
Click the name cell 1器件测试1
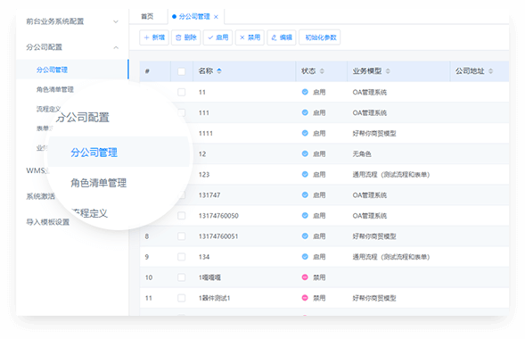[x=214, y=298]
